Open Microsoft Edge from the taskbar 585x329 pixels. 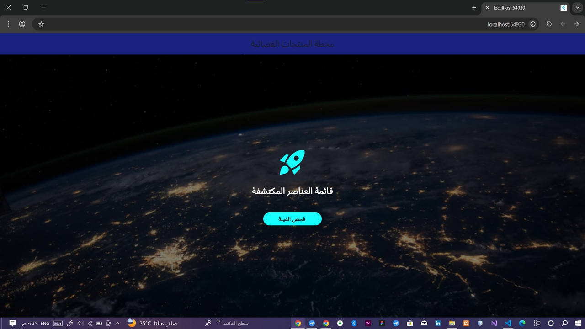(x=522, y=323)
